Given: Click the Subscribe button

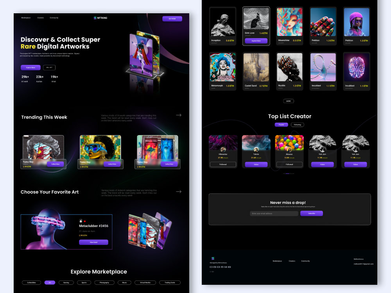Looking at the screenshot, I should click(312, 214).
